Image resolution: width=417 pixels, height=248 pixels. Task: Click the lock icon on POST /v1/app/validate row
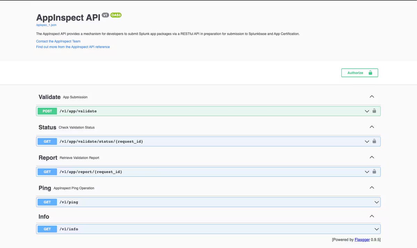pos(374,111)
